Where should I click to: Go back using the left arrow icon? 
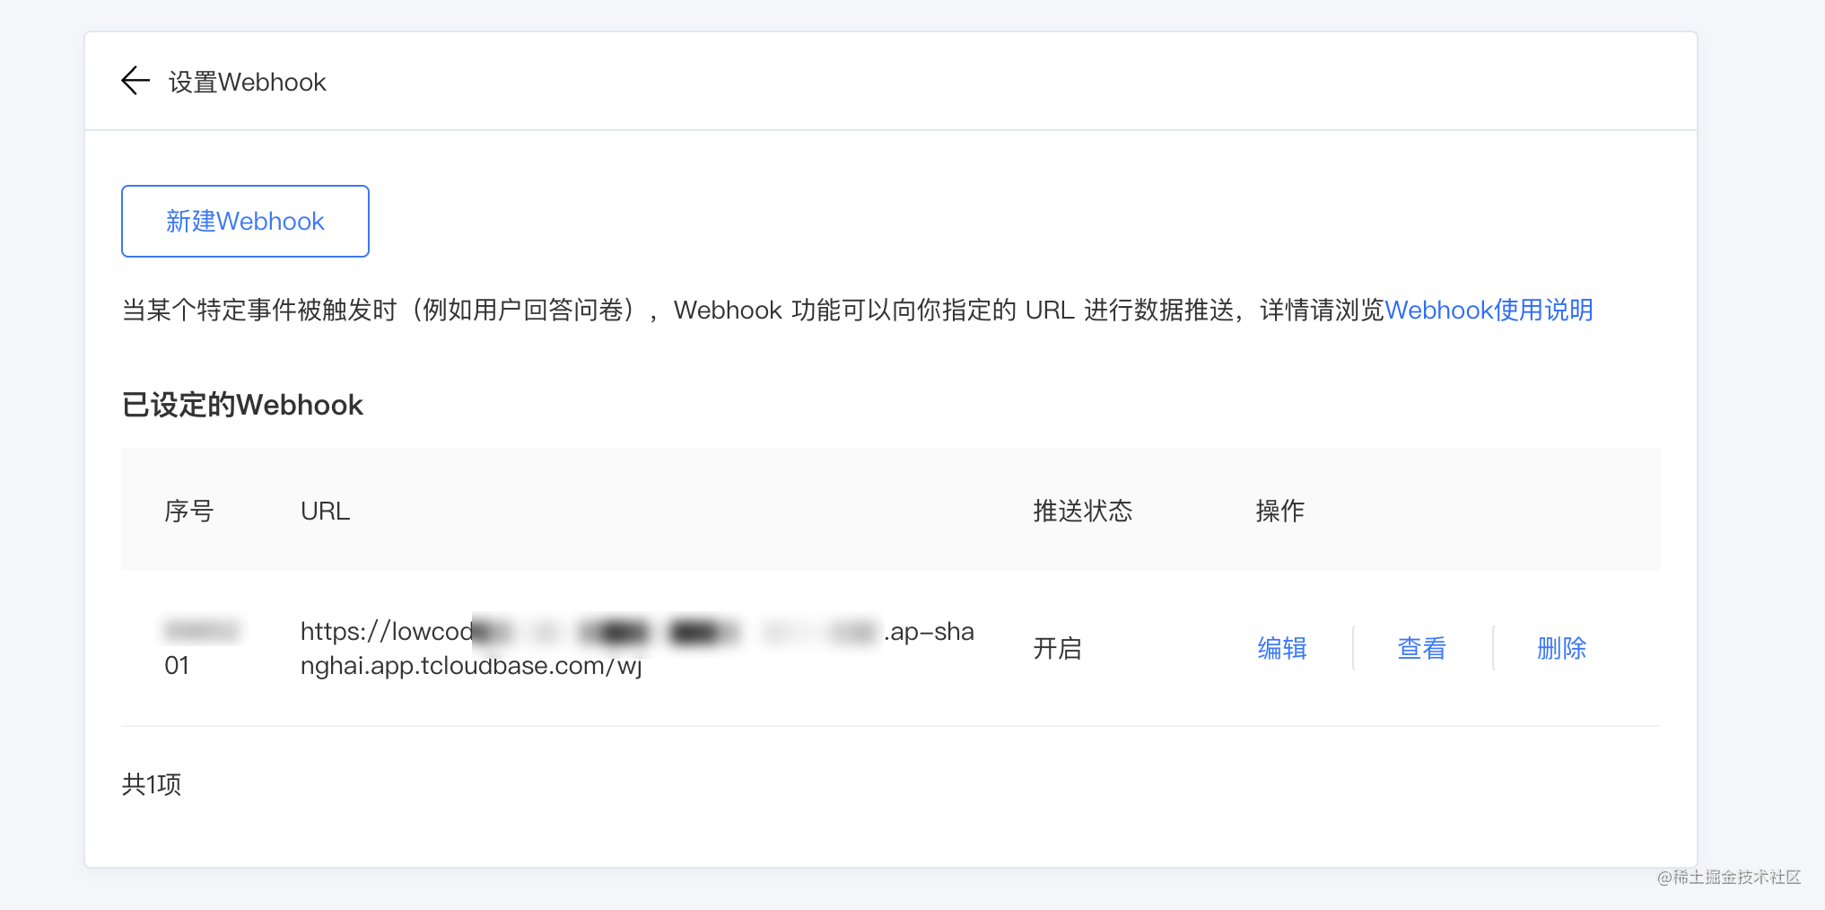coord(135,81)
